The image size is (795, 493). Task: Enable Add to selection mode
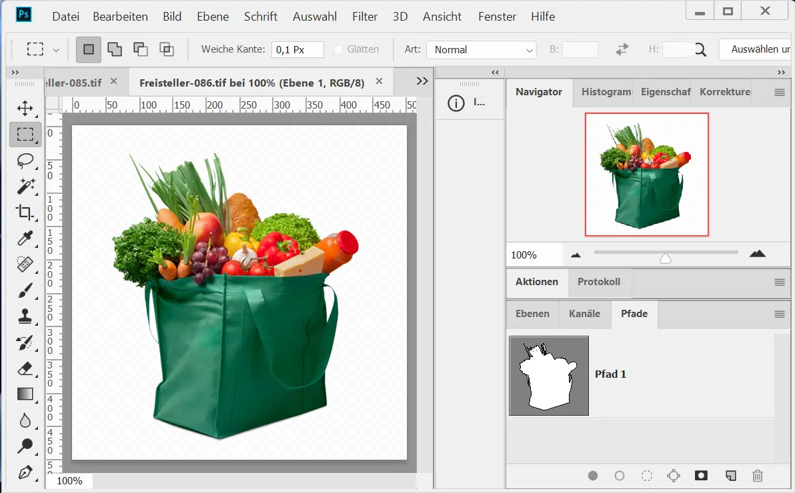point(115,49)
